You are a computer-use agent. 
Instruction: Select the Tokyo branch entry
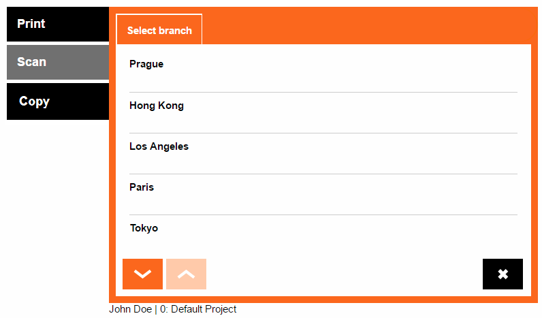[x=144, y=228]
